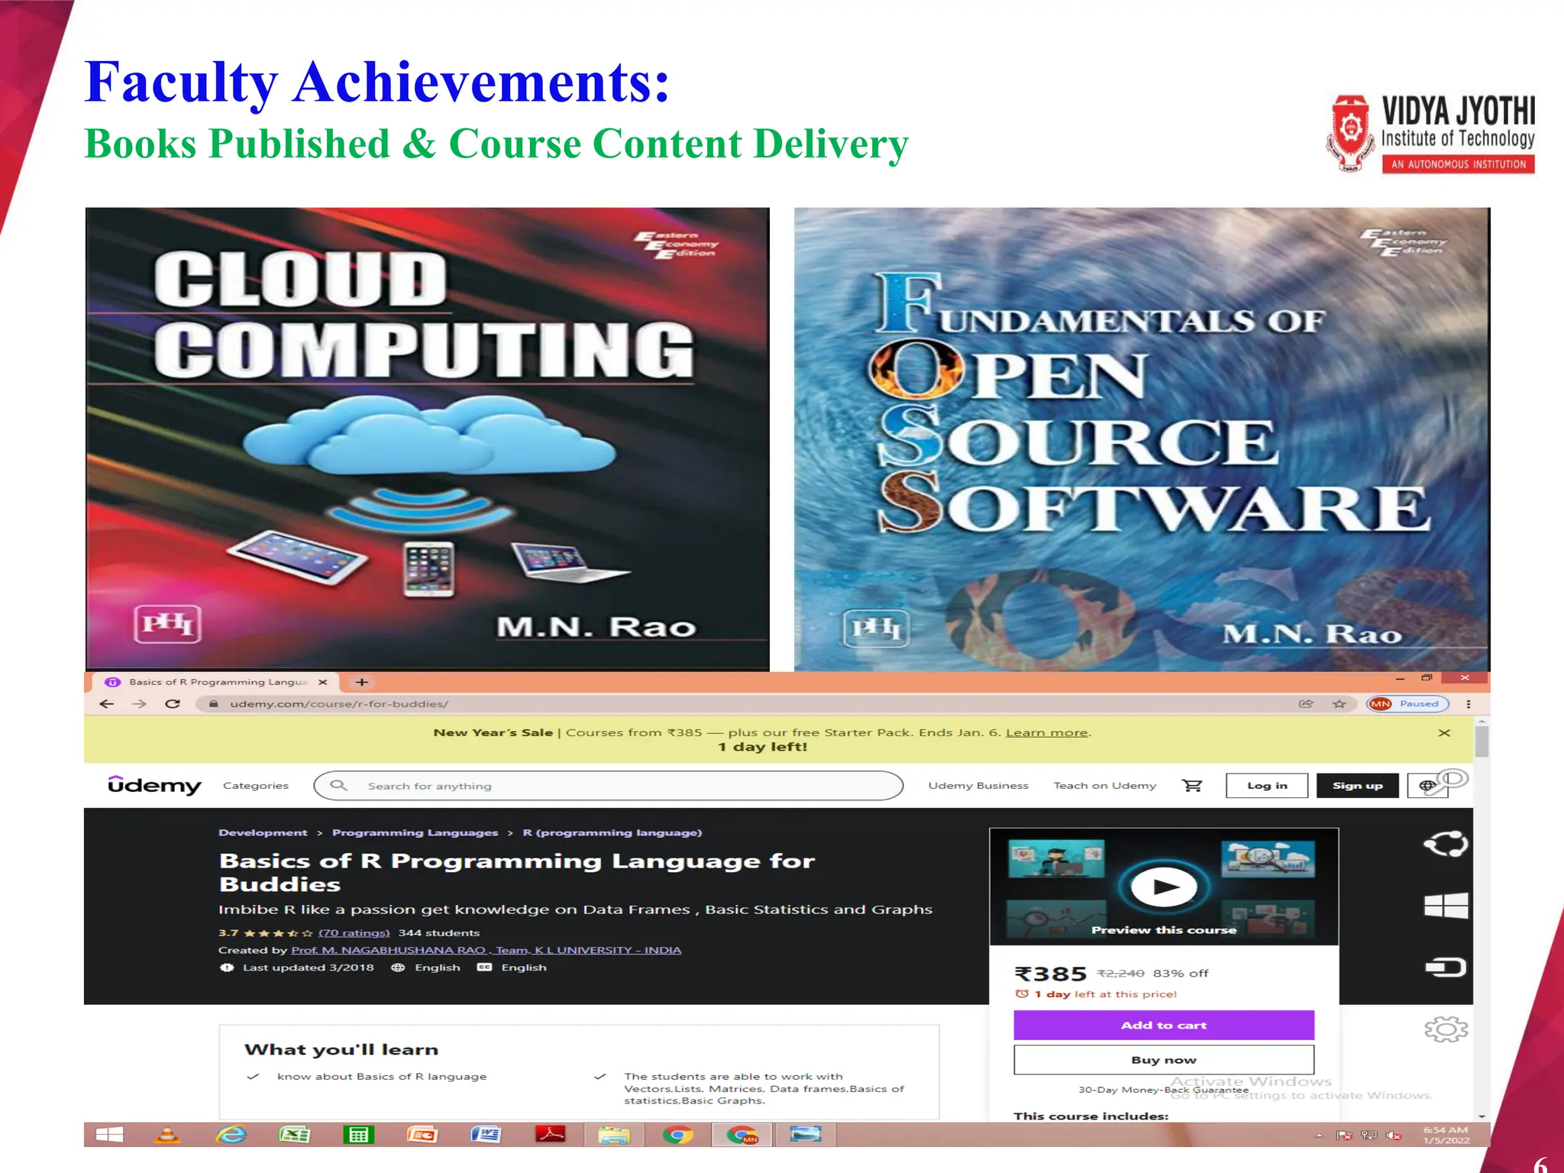Open the Windows Start button on taskbar

coord(109,1135)
